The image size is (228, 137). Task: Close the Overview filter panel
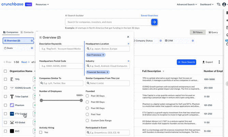128,37
